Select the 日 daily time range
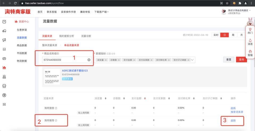 [x=225, y=35]
